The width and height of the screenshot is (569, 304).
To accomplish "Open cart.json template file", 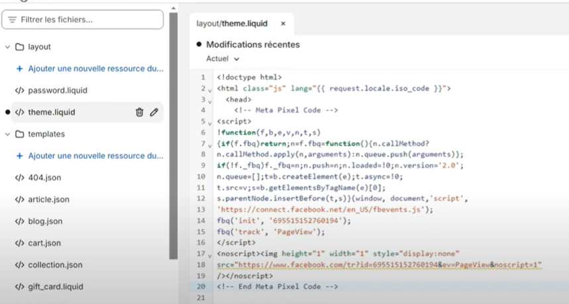I will [x=44, y=242].
